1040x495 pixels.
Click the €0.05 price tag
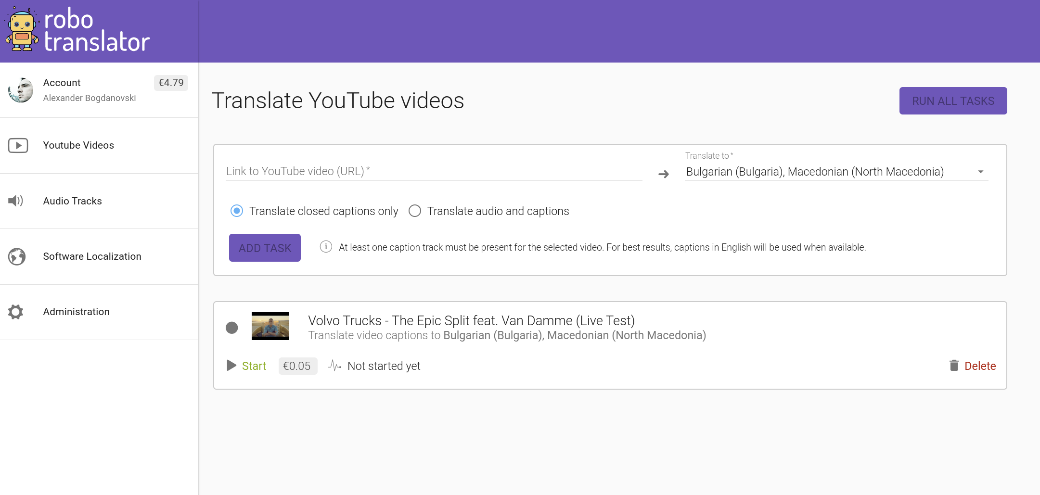pyautogui.click(x=297, y=366)
